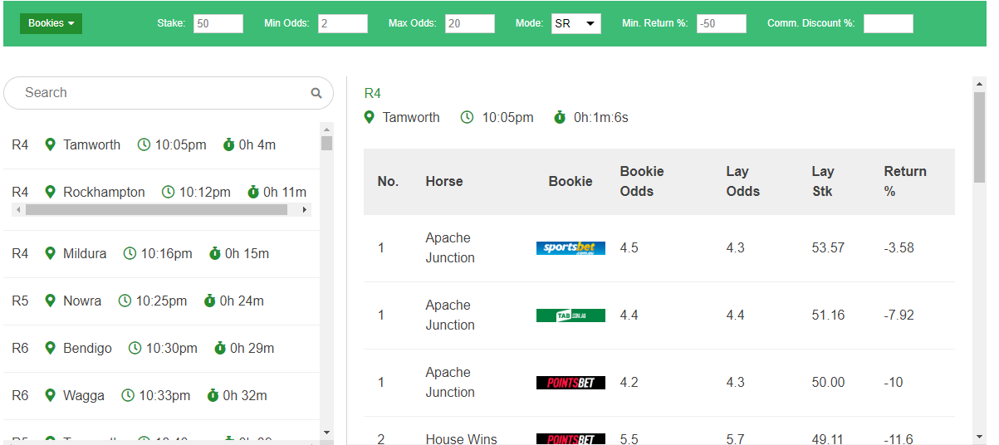999x445 pixels.
Task: Click the main panel vertical scrollbar thumb
Action: click(979, 137)
